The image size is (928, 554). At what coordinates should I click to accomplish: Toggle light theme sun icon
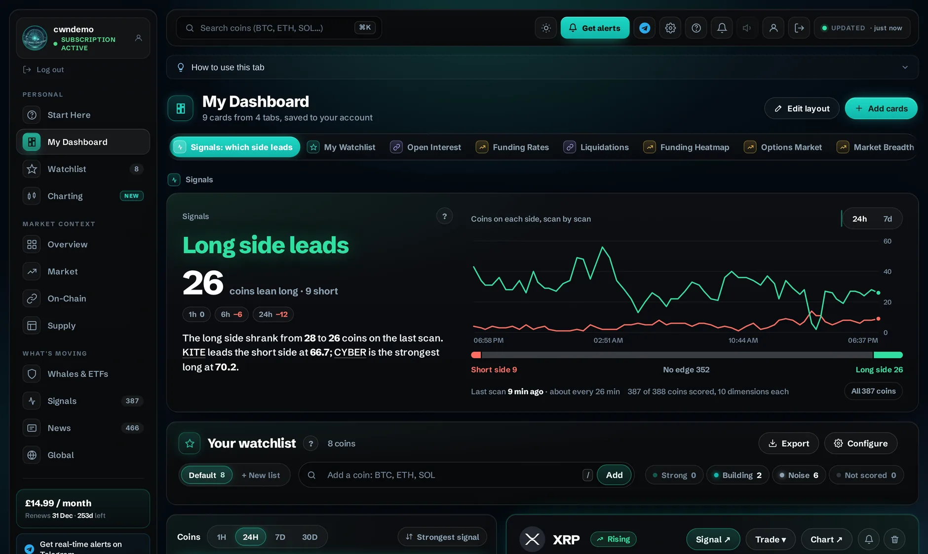[x=546, y=28]
